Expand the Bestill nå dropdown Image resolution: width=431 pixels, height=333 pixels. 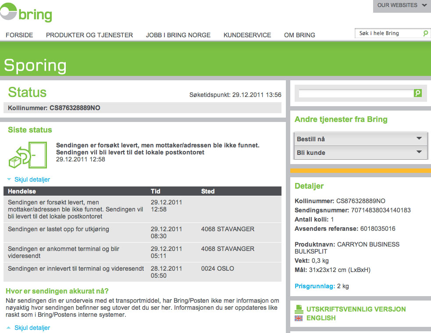point(361,139)
